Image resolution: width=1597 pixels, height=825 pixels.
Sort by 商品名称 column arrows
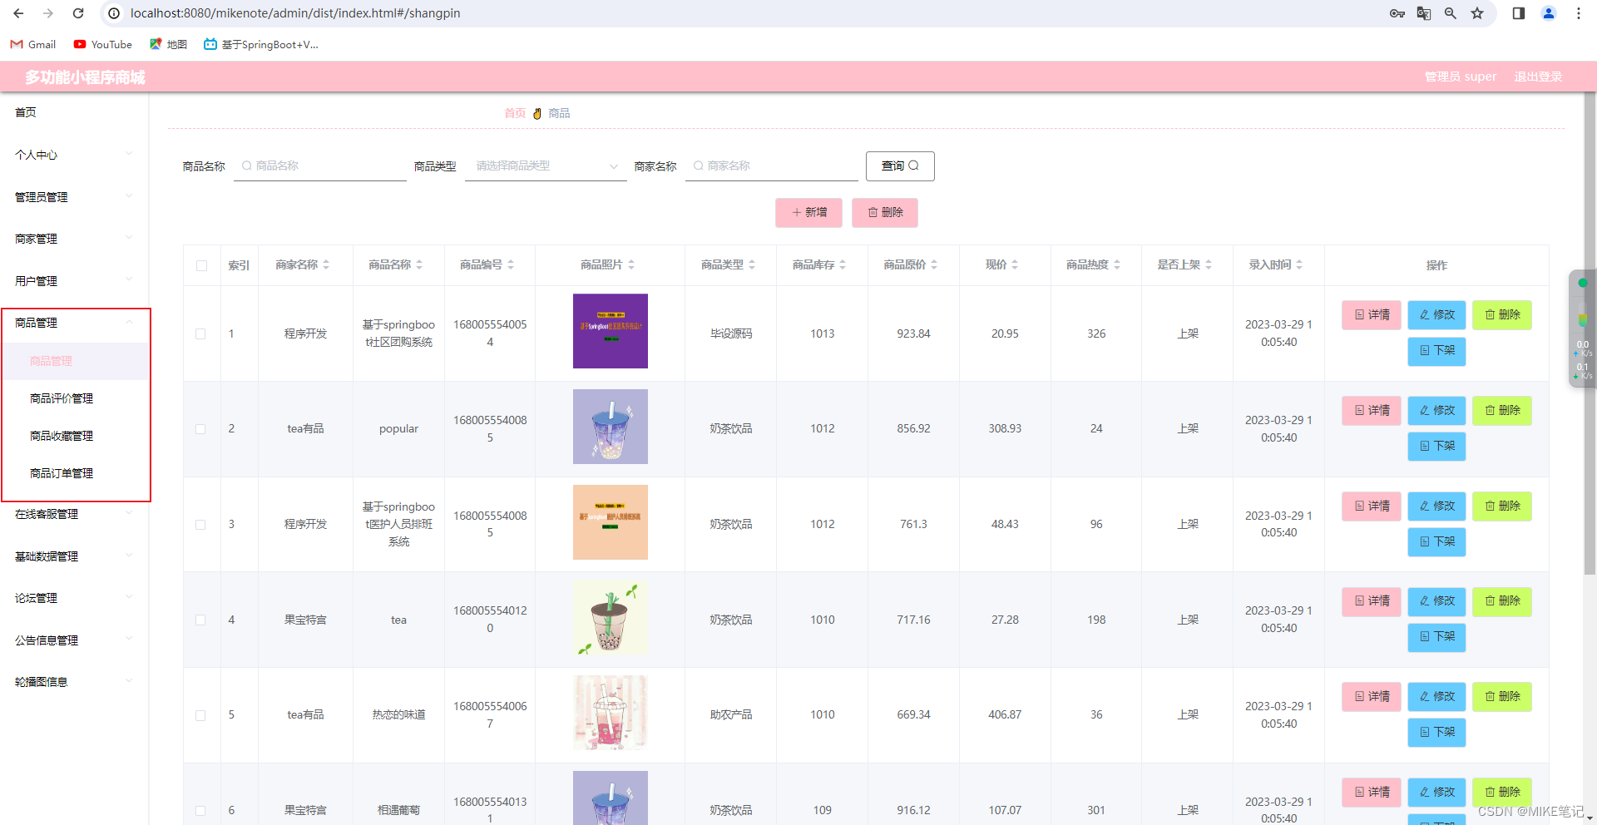419,265
